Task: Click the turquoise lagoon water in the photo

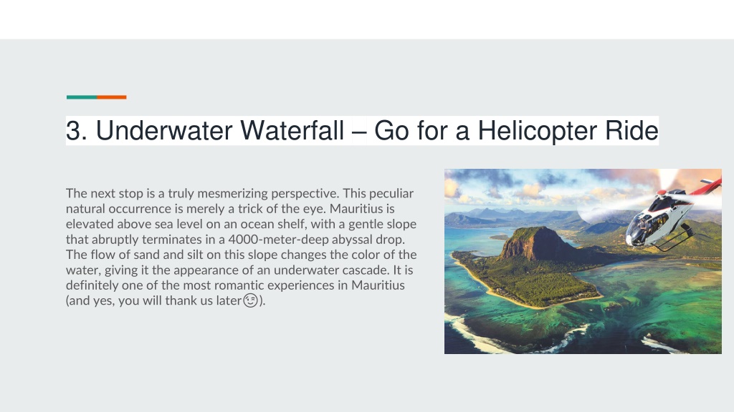Action: pyautogui.click(x=655, y=299)
